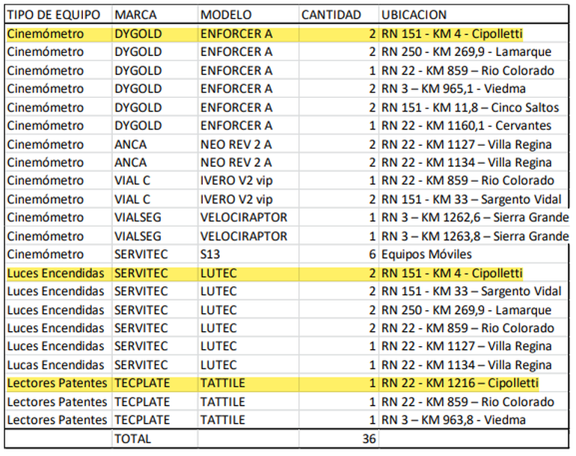Select the RN 3 KM 1262,6 Sierra Grande cell
The height and width of the screenshot is (456, 576).
474,218
